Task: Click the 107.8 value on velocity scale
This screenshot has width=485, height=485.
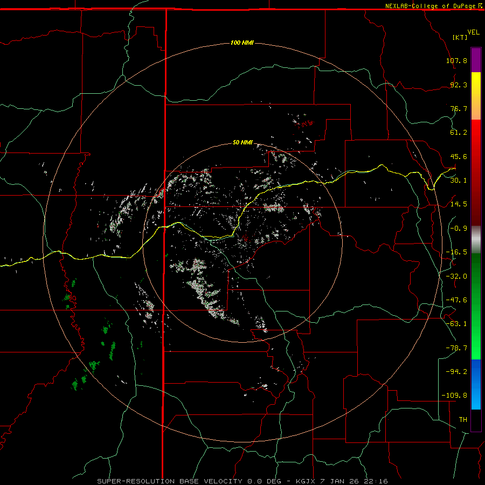Action: click(x=456, y=60)
